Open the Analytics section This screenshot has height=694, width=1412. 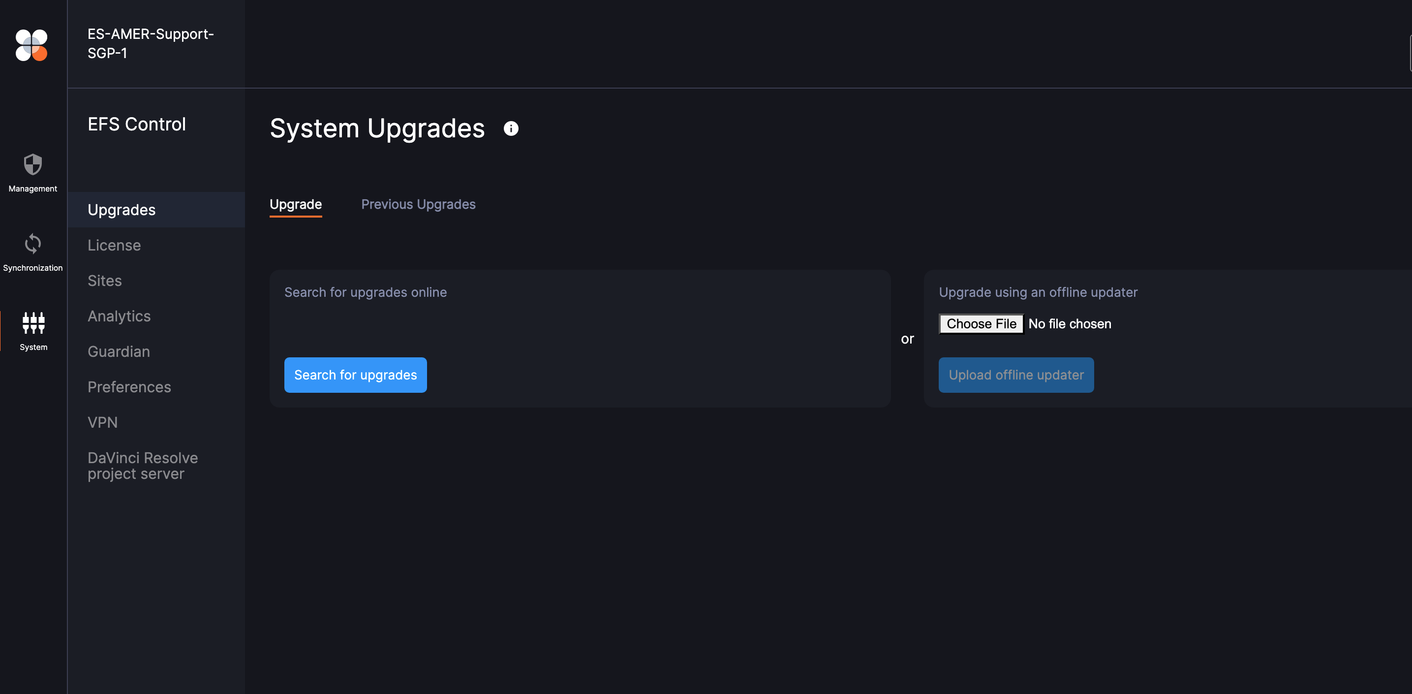tap(119, 316)
